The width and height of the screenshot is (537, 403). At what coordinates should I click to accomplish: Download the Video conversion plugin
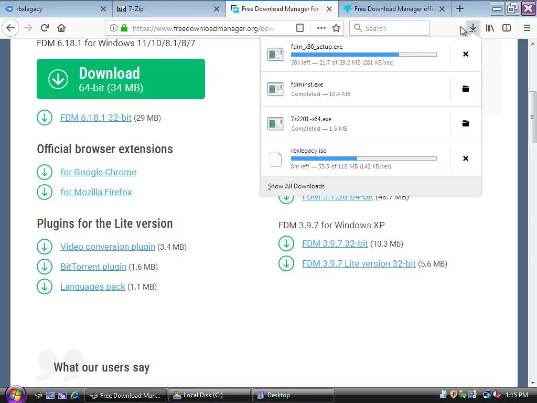click(x=108, y=247)
